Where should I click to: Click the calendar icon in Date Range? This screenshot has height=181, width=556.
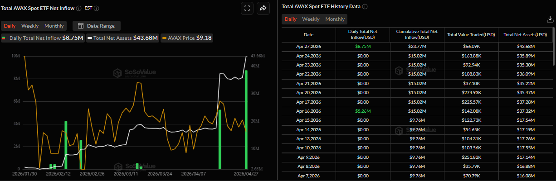pos(81,26)
